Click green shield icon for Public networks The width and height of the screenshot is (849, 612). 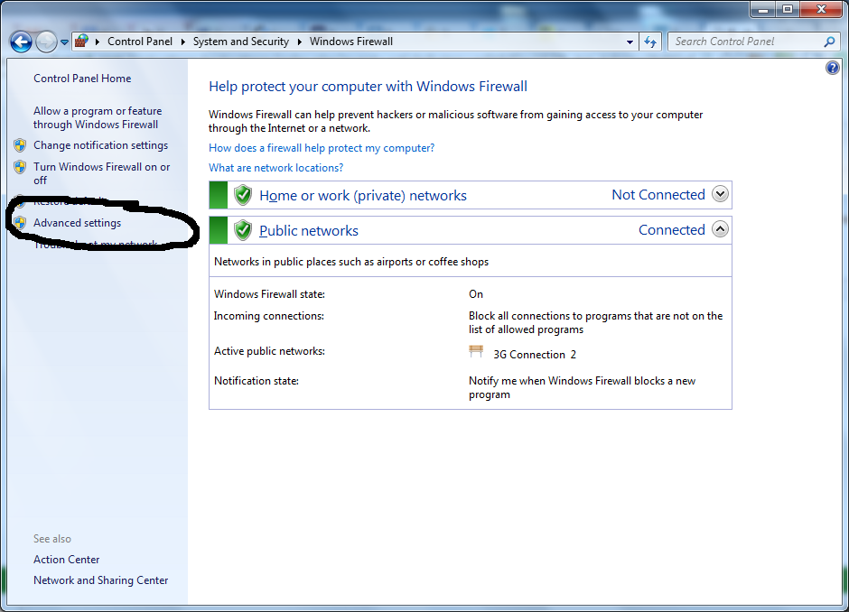[243, 230]
